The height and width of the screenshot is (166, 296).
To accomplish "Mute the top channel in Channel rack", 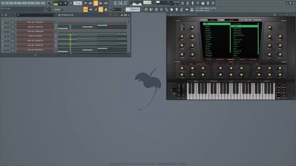I will pos(3,22).
